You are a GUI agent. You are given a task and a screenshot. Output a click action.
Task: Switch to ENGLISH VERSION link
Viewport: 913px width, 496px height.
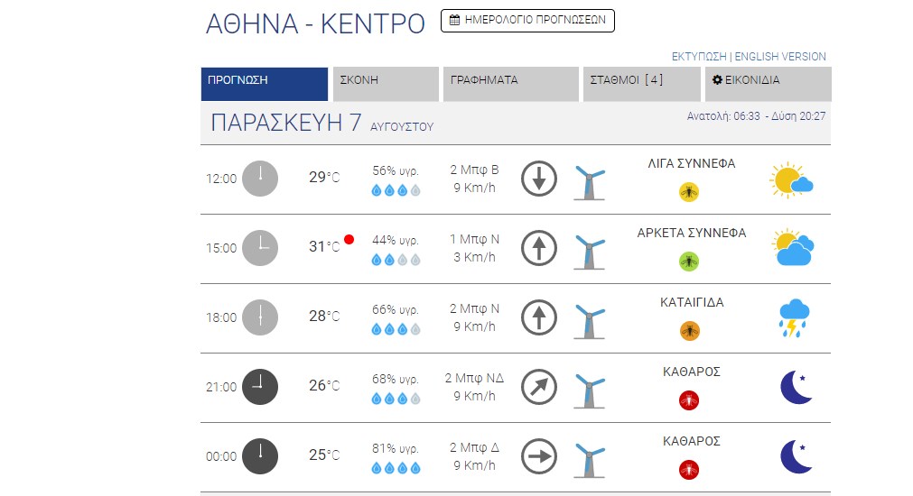(x=780, y=57)
